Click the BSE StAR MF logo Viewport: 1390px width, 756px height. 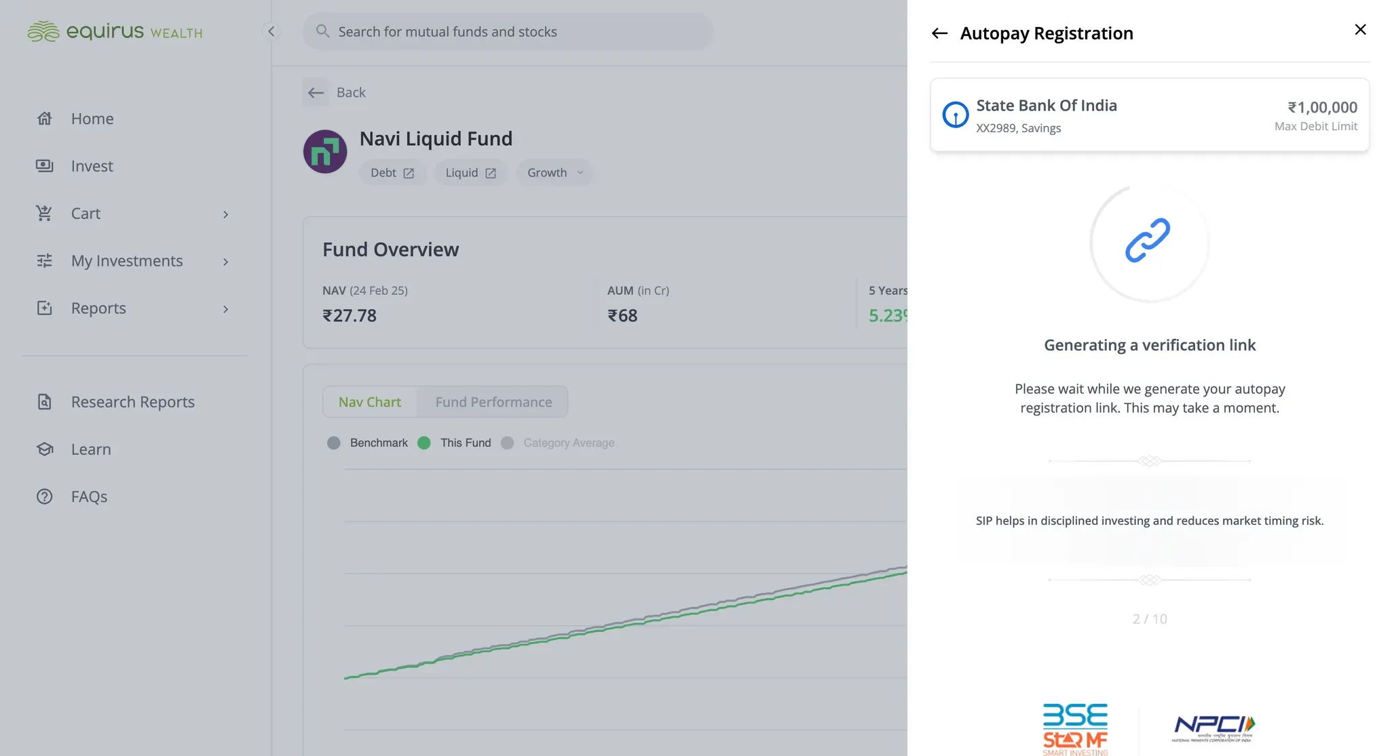(1075, 730)
